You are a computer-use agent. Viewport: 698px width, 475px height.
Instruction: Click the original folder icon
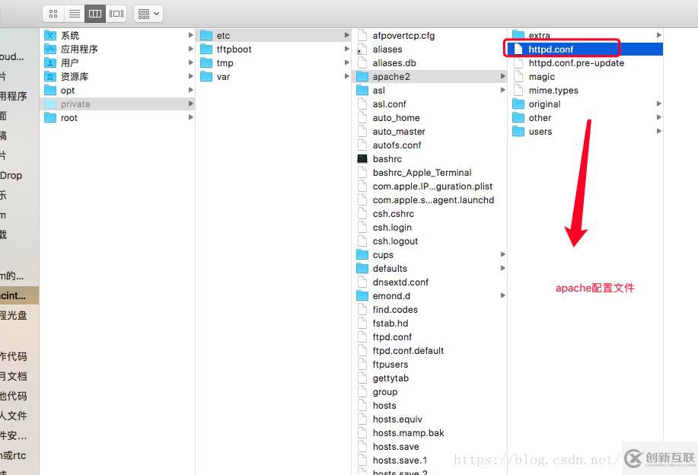coord(518,104)
